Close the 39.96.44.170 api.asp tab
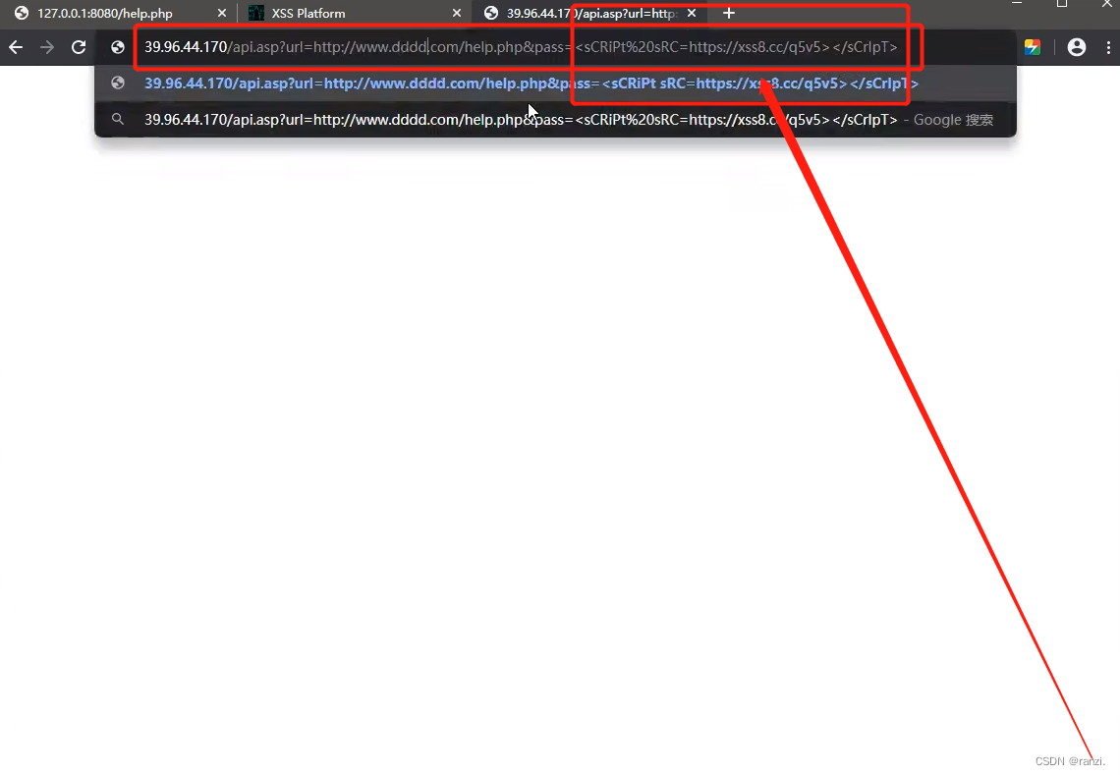The image size is (1120, 775). (x=692, y=13)
